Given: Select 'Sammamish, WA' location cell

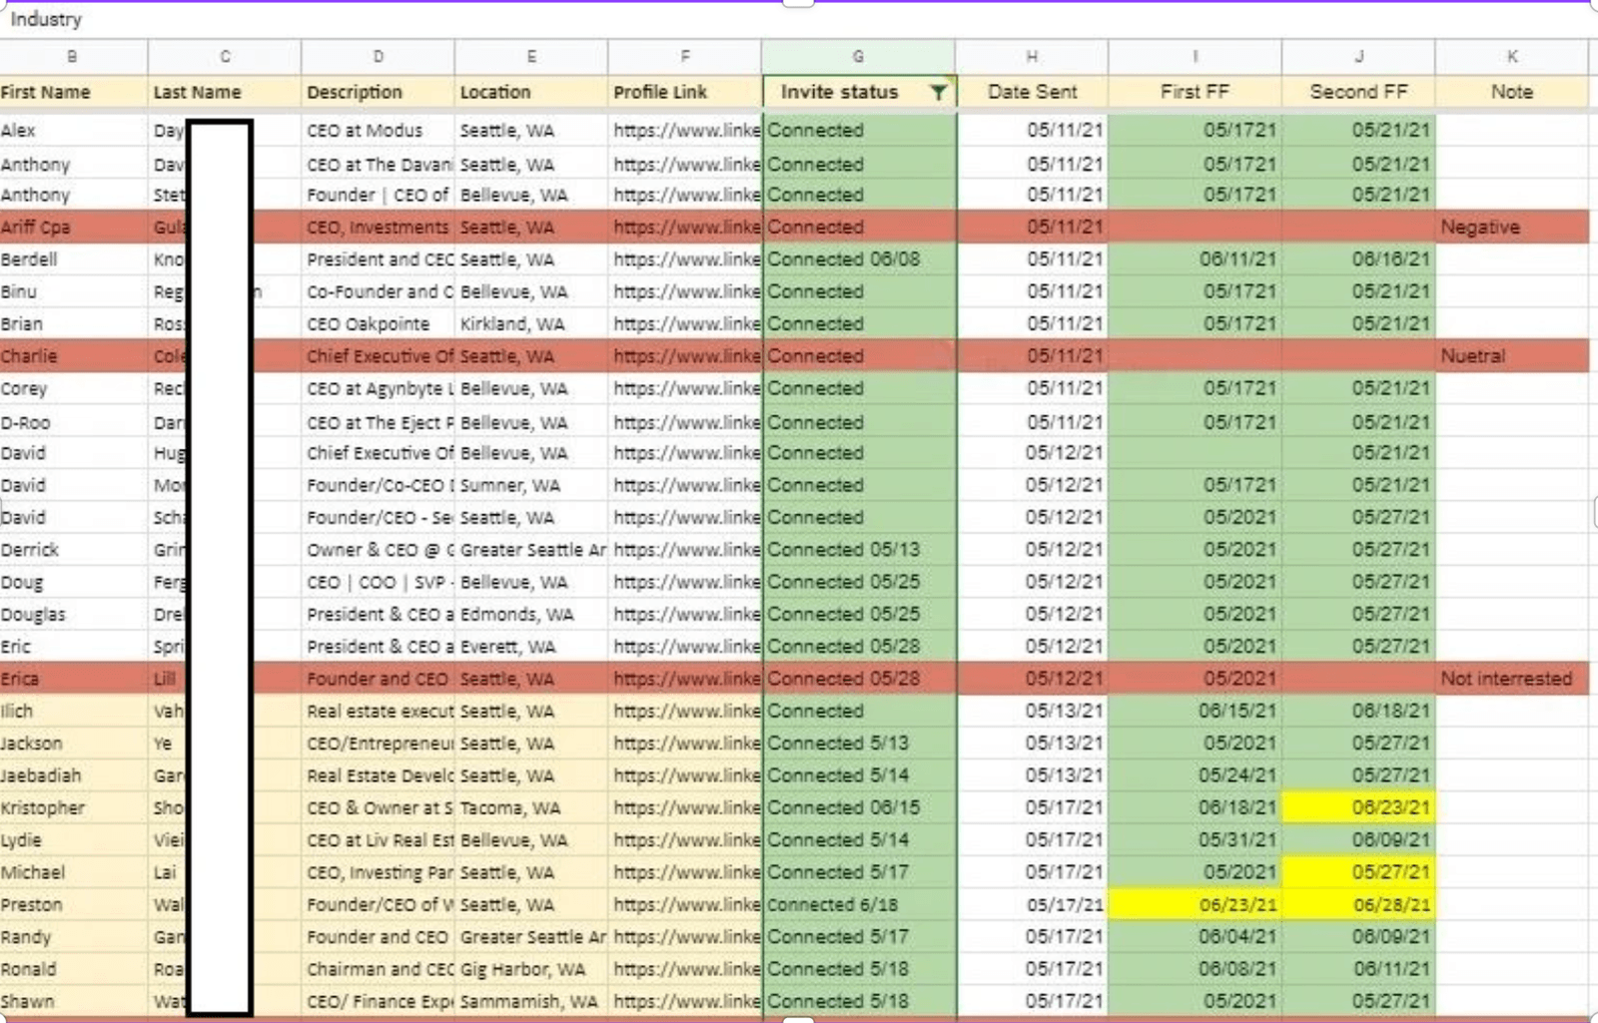Looking at the screenshot, I should click(531, 1002).
